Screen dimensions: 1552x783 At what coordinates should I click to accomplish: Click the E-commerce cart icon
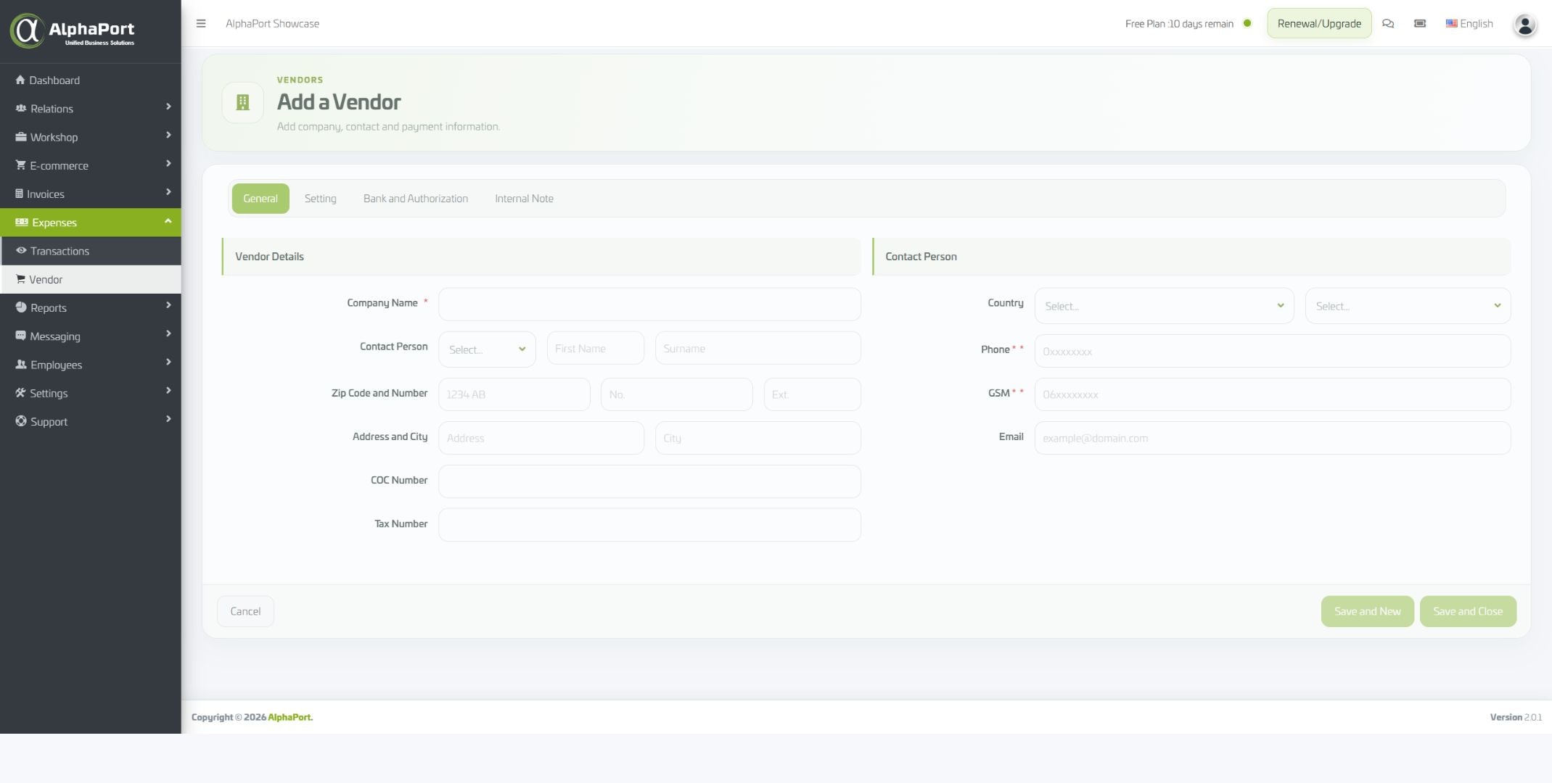tap(20, 165)
